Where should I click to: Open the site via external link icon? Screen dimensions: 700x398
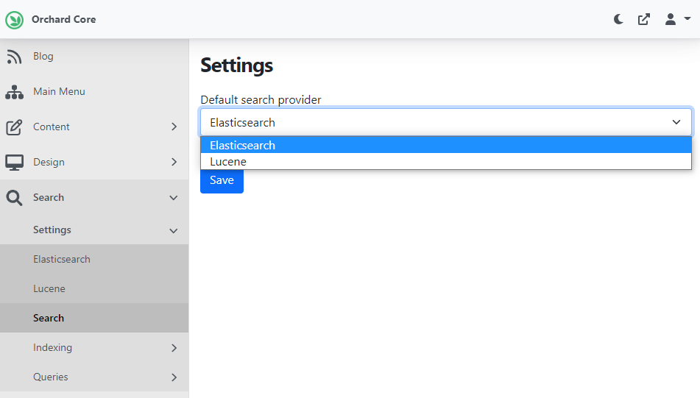tap(644, 19)
